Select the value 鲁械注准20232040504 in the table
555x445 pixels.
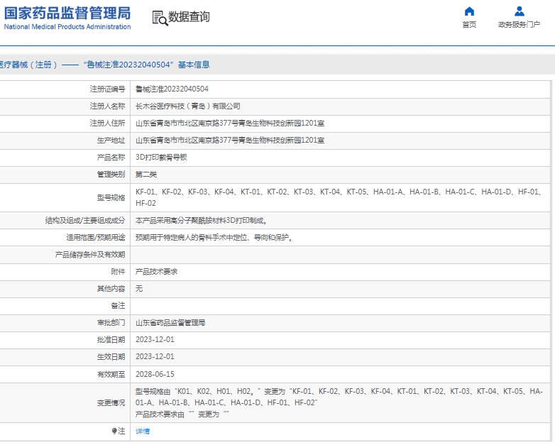click(x=172, y=89)
